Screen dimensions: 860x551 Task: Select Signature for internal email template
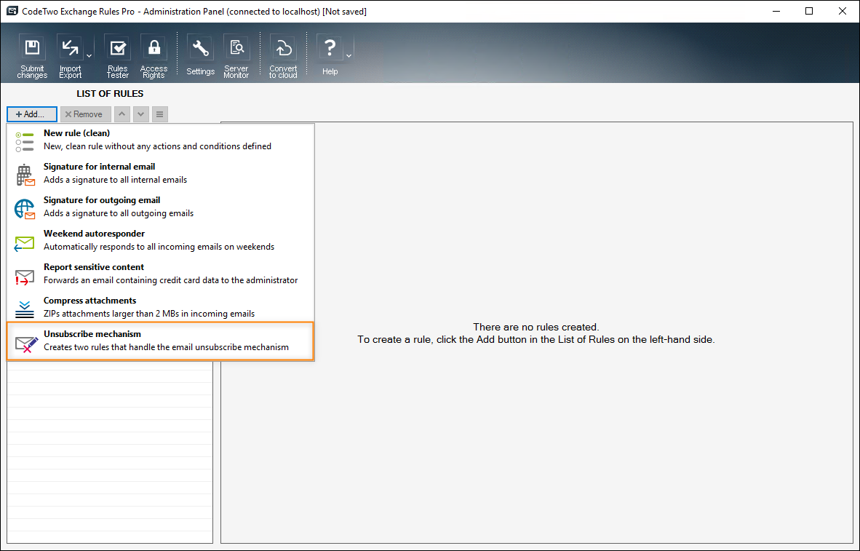click(x=160, y=173)
